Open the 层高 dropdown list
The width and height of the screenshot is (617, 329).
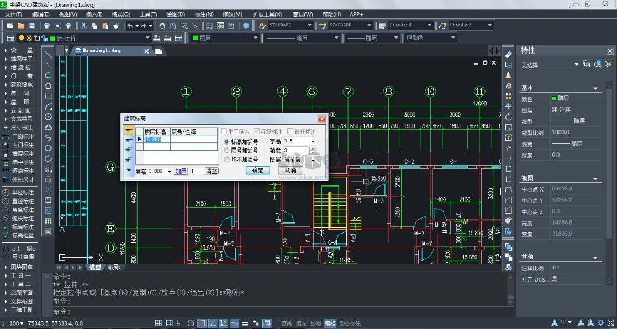pyautogui.click(x=169, y=172)
